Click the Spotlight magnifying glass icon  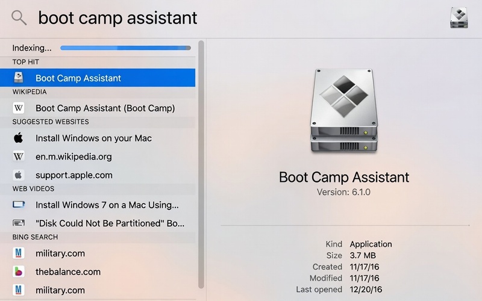pos(19,18)
